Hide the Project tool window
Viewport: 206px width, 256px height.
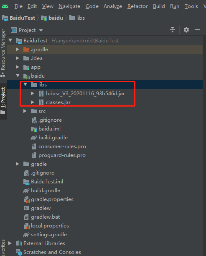coord(197,30)
